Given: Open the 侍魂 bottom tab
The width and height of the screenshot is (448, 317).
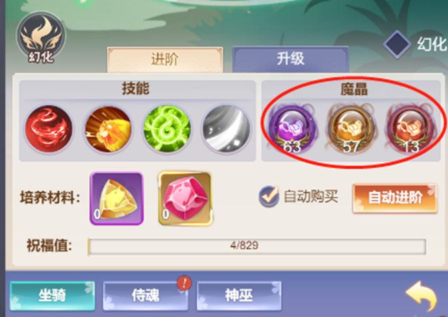Looking at the screenshot, I should click(x=145, y=296).
